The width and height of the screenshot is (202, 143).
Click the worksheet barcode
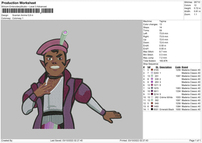coord(28,11)
